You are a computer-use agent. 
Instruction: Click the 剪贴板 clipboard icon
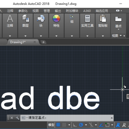(103, 18)
